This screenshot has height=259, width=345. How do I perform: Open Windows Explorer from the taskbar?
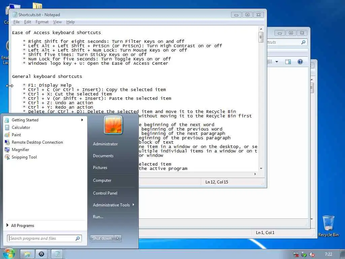(x=27, y=254)
